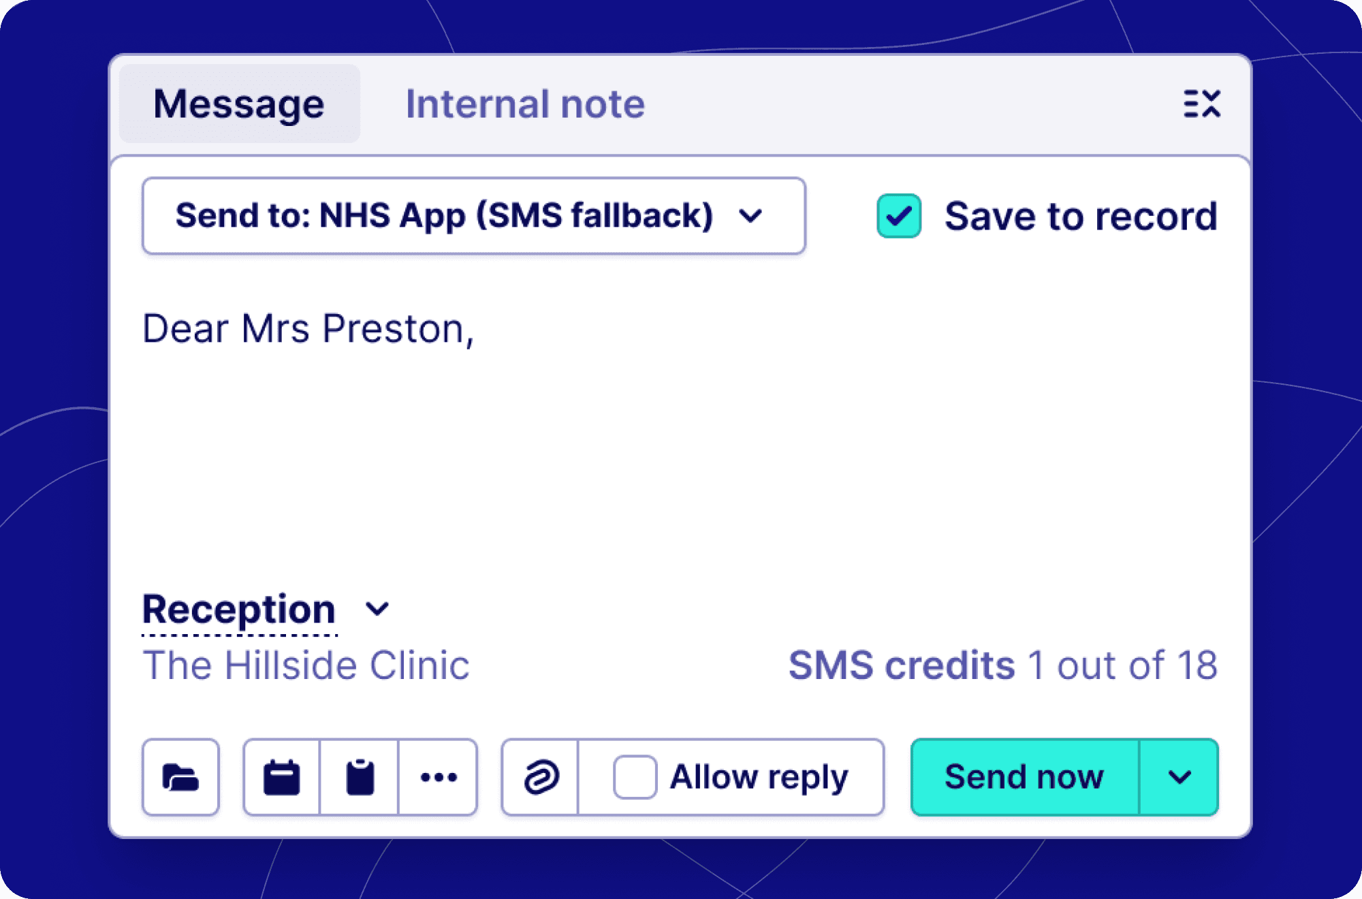1362x899 pixels.
Task: Click the SMS credits counter
Action: pos(1002,665)
